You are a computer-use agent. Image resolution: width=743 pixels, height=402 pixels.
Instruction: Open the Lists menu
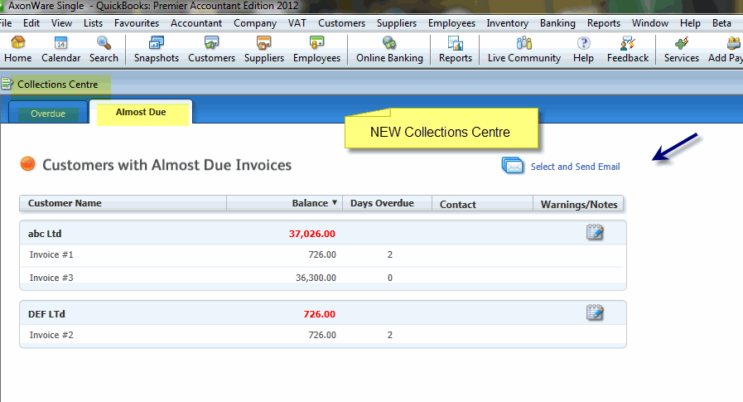[93, 22]
